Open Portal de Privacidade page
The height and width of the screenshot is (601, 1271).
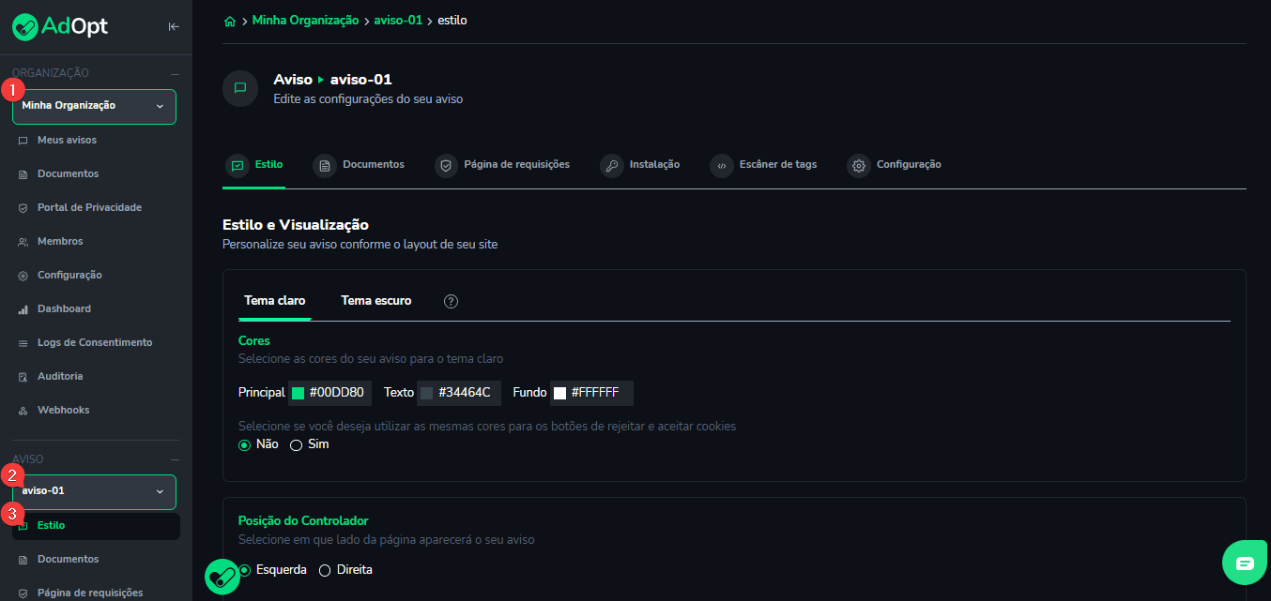[89, 208]
